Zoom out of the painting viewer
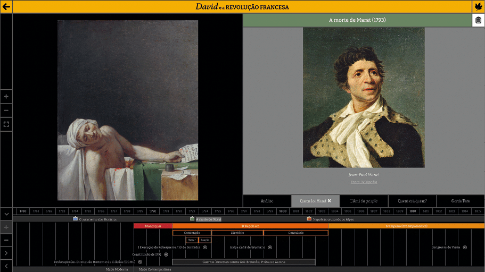 click(6, 110)
